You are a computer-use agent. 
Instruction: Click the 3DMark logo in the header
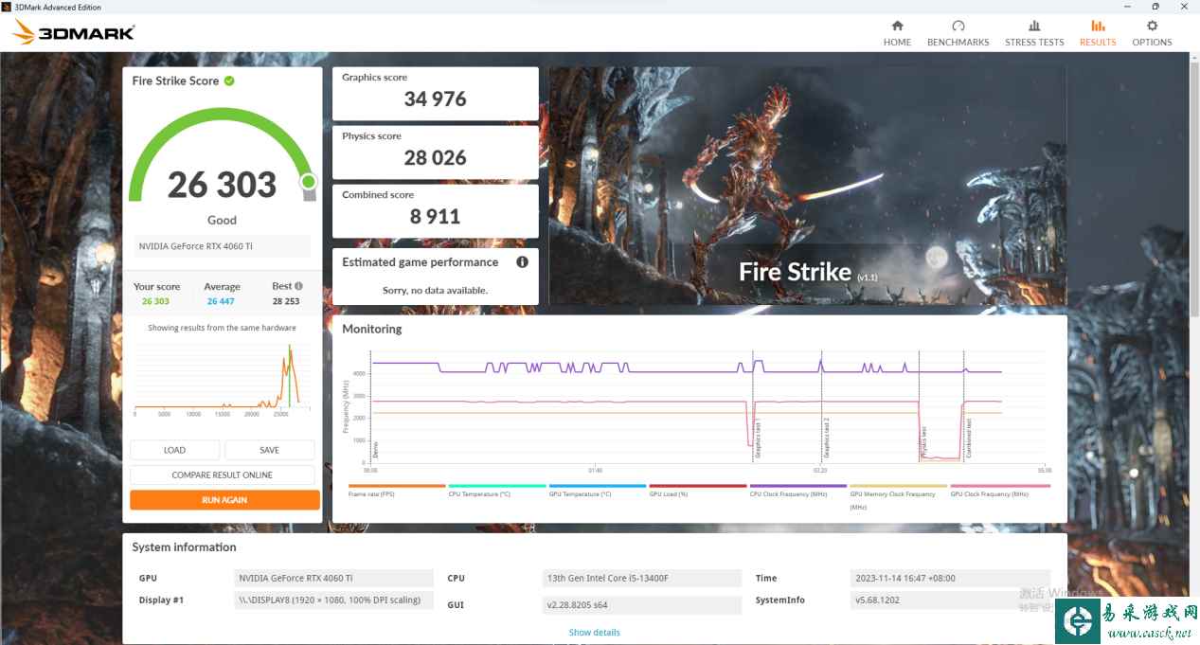73,33
